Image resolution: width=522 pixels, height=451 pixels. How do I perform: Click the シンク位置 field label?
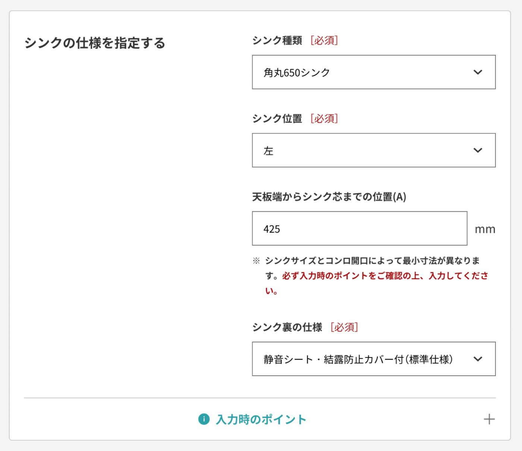pyautogui.click(x=277, y=119)
